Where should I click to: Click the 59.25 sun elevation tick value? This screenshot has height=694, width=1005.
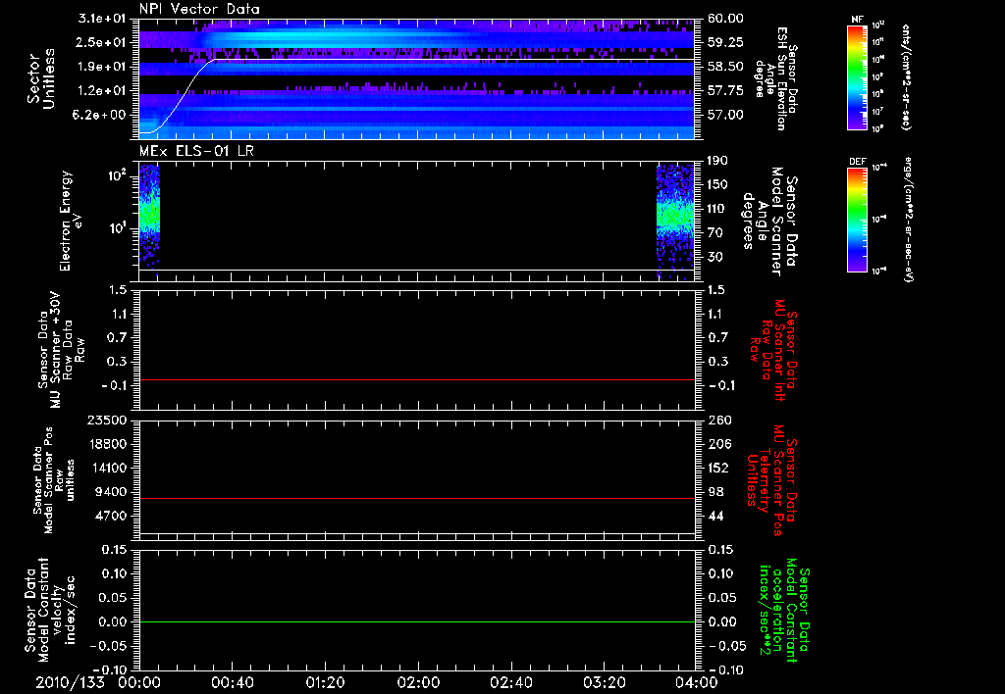(x=725, y=42)
